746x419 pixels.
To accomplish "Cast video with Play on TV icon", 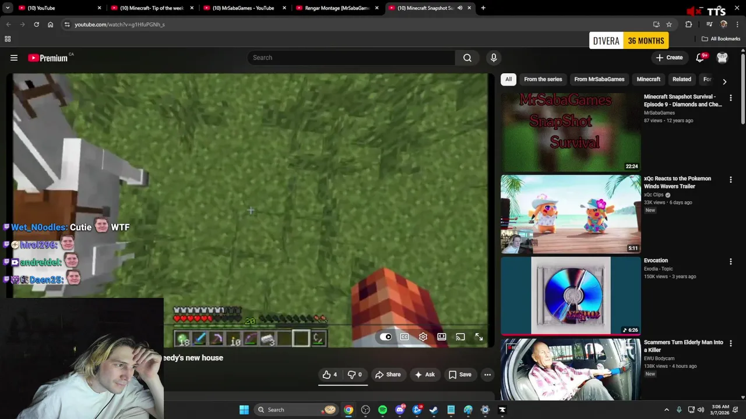I will click(x=460, y=337).
